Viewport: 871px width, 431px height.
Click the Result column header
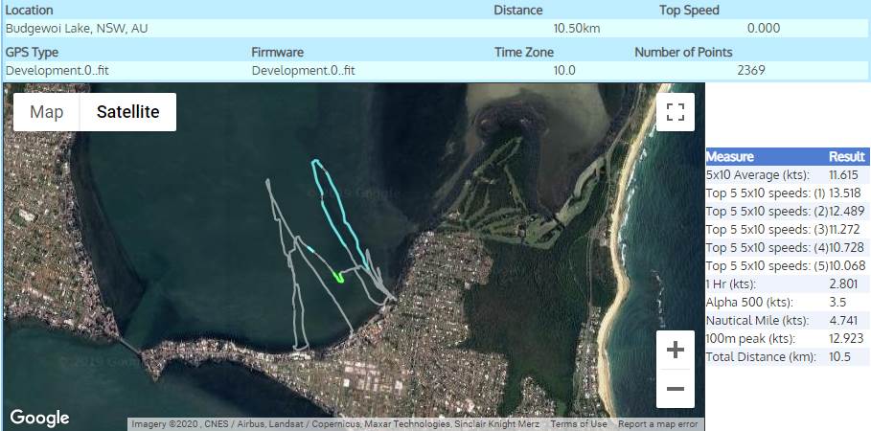pyautogui.click(x=846, y=157)
